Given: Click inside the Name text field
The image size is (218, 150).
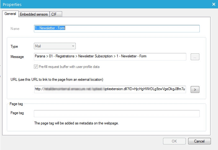Looking at the screenshot, I should [x=116, y=28].
